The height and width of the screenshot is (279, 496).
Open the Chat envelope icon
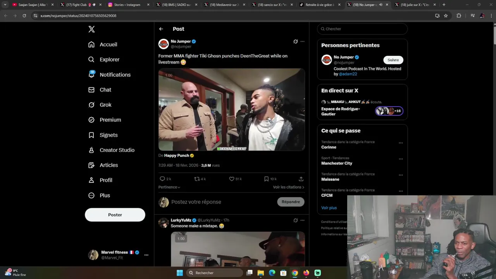point(91,90)
